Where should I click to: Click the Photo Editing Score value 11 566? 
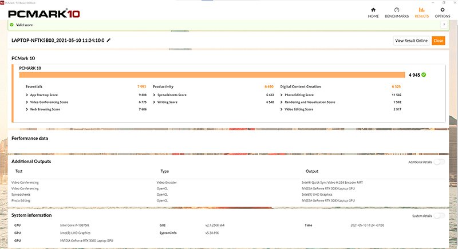(x=397, y=95)
